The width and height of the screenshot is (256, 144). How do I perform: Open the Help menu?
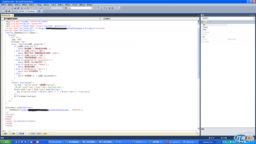coord(90,5)
